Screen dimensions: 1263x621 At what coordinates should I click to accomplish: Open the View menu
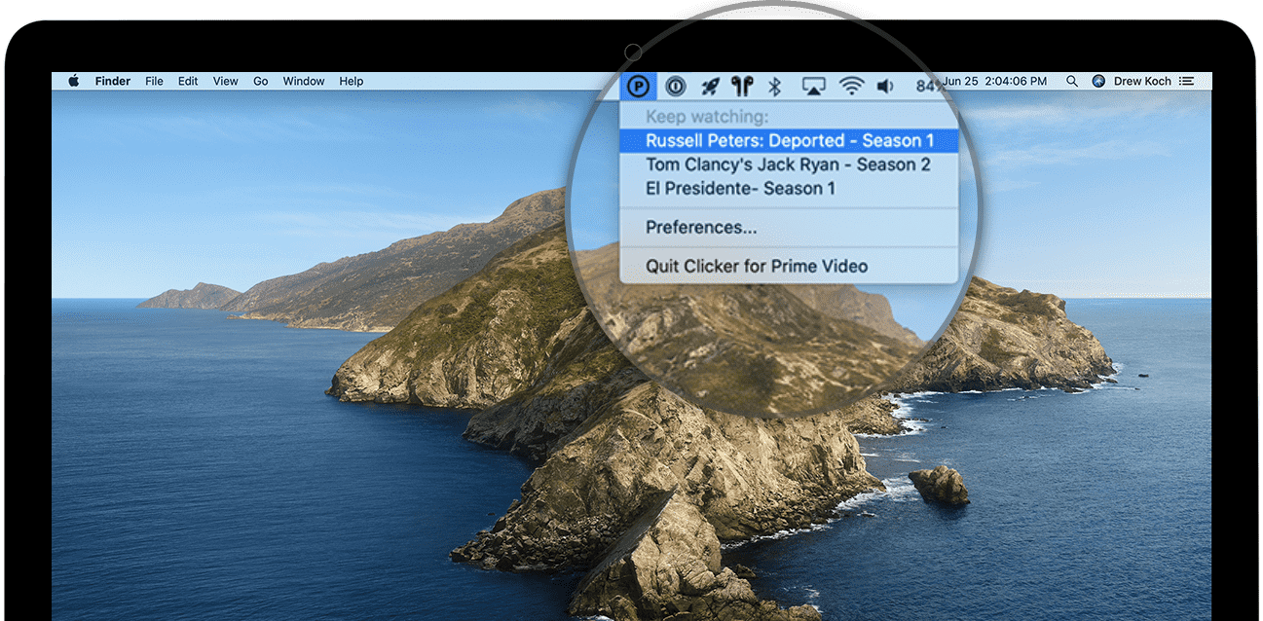tap(225, 82)
